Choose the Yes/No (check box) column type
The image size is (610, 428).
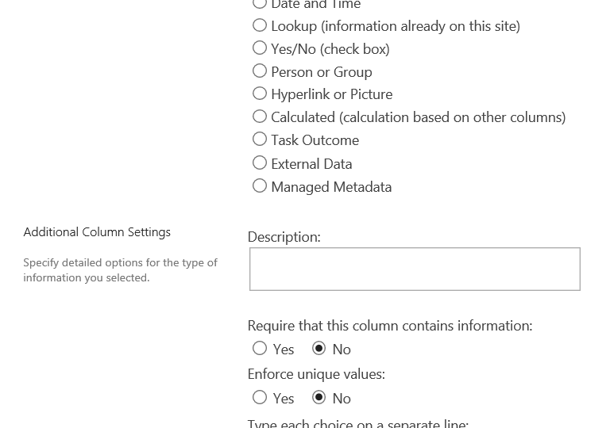[x=260, y=48]
